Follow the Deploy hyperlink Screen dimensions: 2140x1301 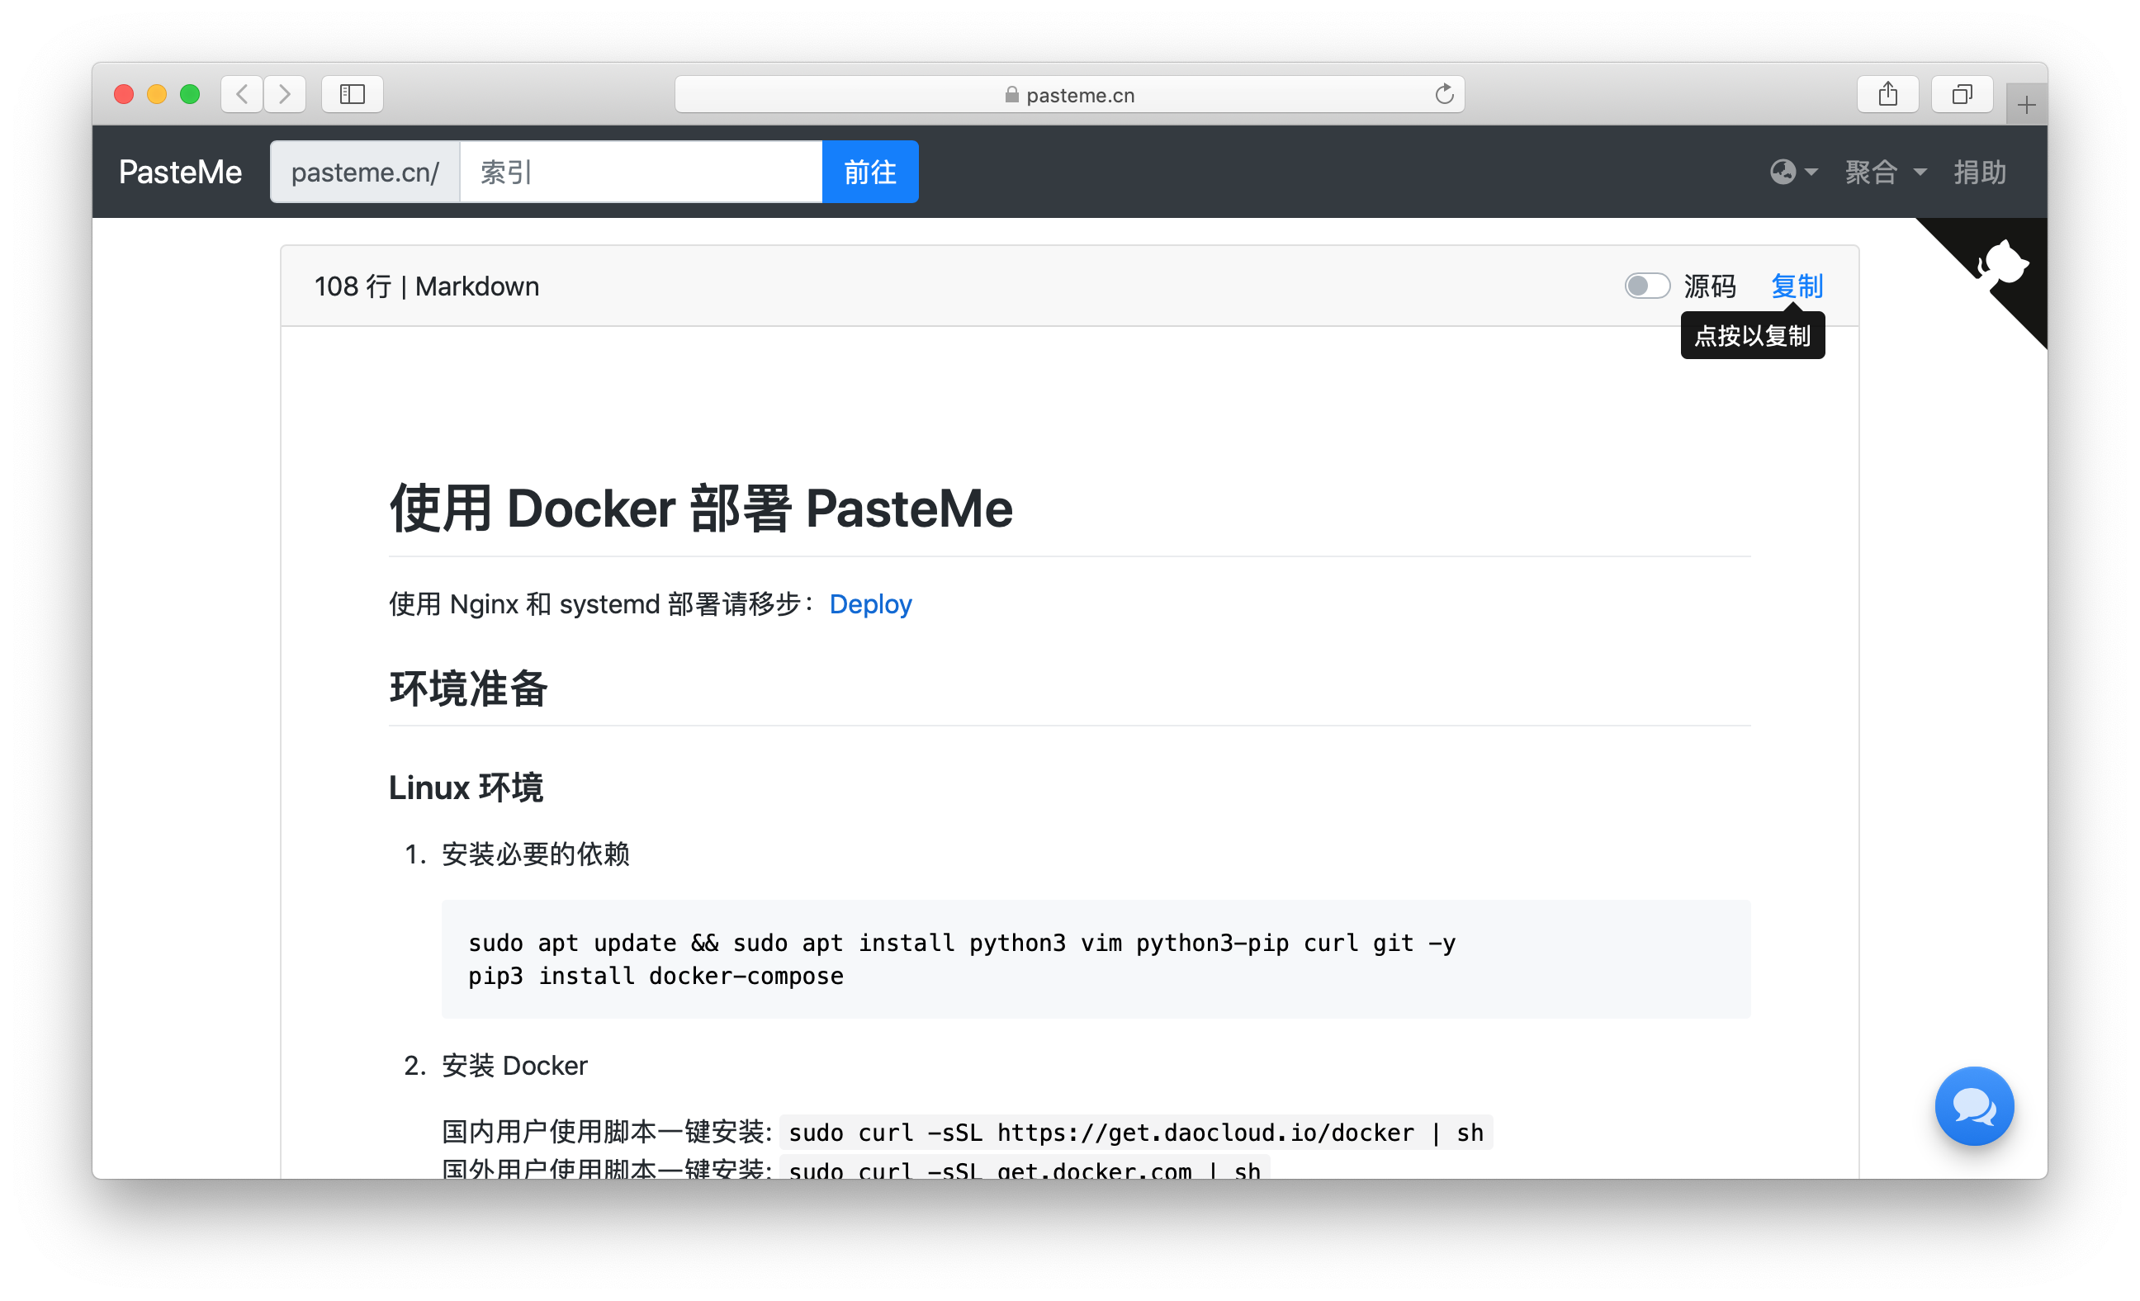pos(869,603)
